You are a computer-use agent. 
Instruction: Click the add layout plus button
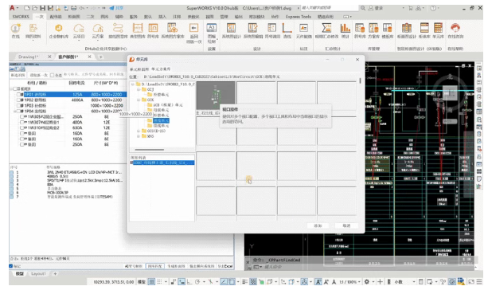(x=55, y=274)
